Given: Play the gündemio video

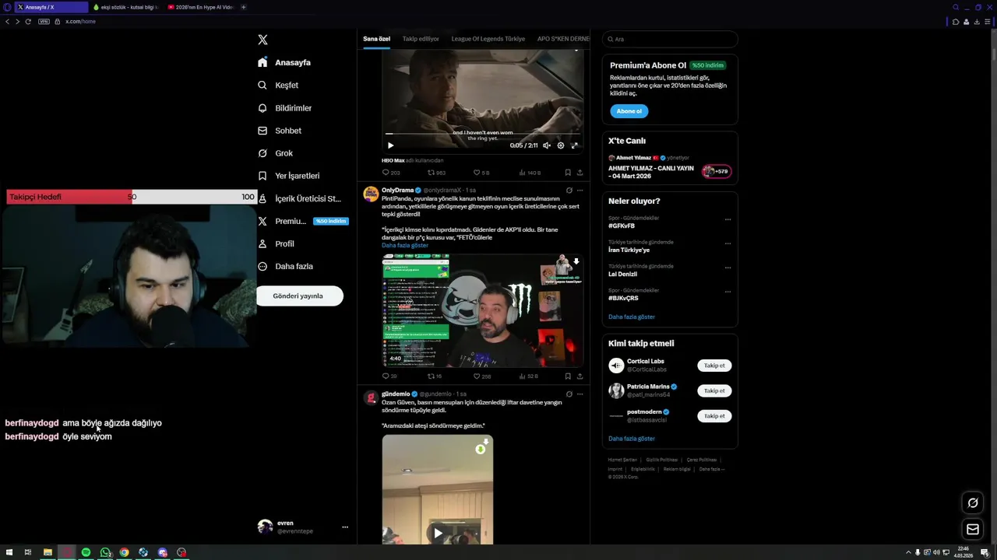Looking at the screenshot, I should 438,534.
